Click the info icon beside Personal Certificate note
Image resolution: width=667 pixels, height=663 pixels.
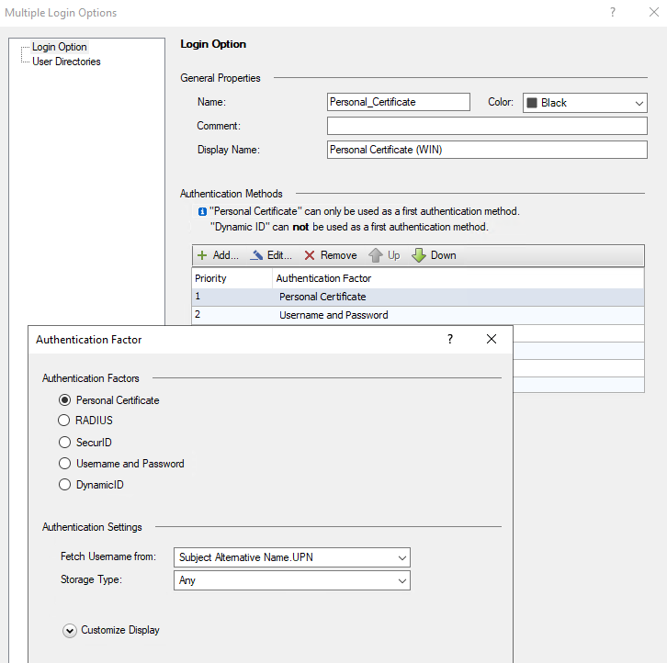(202, 211)
